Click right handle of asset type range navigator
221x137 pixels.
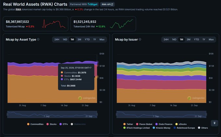pos(97,115)
